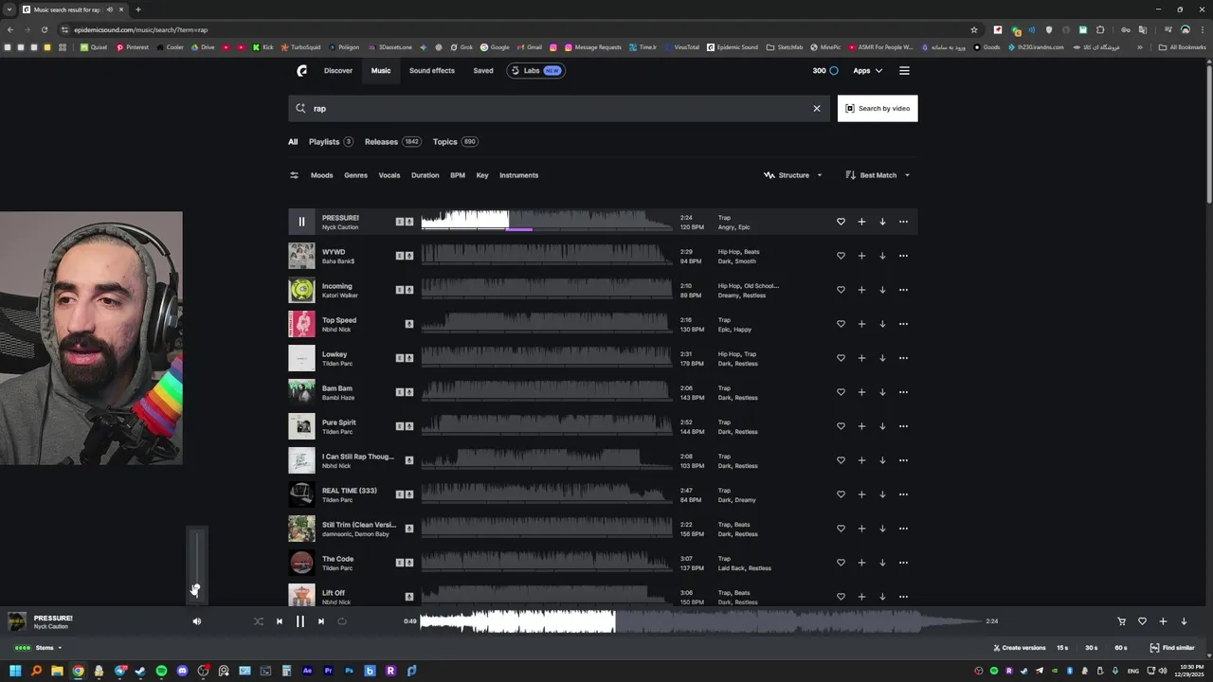Screen dimensions: 1213x682
Task: Open the Best Match sort dropdown
Action: (878, 175)
